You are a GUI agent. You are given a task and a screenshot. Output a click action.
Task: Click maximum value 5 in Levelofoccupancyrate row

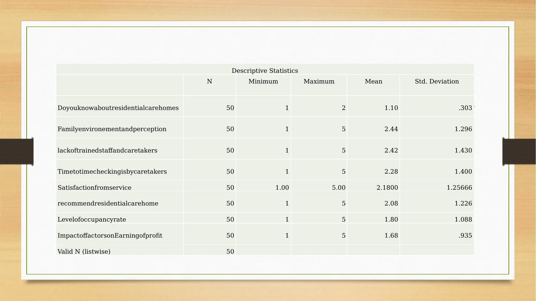coord(344,219)
